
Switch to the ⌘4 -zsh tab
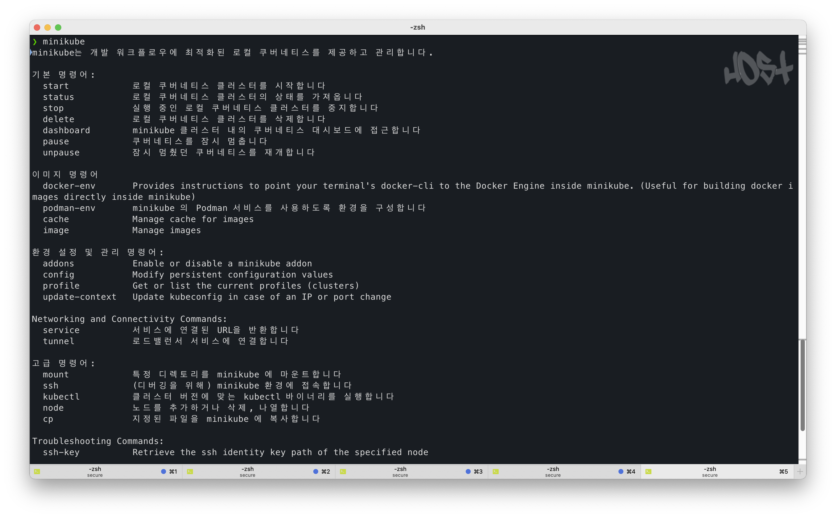pos(553,472)
